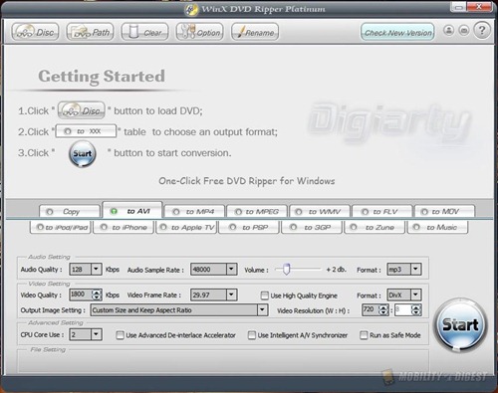Open the help question mark icon
Image resolution: width=498 pixels, height=393 pixels.
pyautogui.click(x=482, y=31)
